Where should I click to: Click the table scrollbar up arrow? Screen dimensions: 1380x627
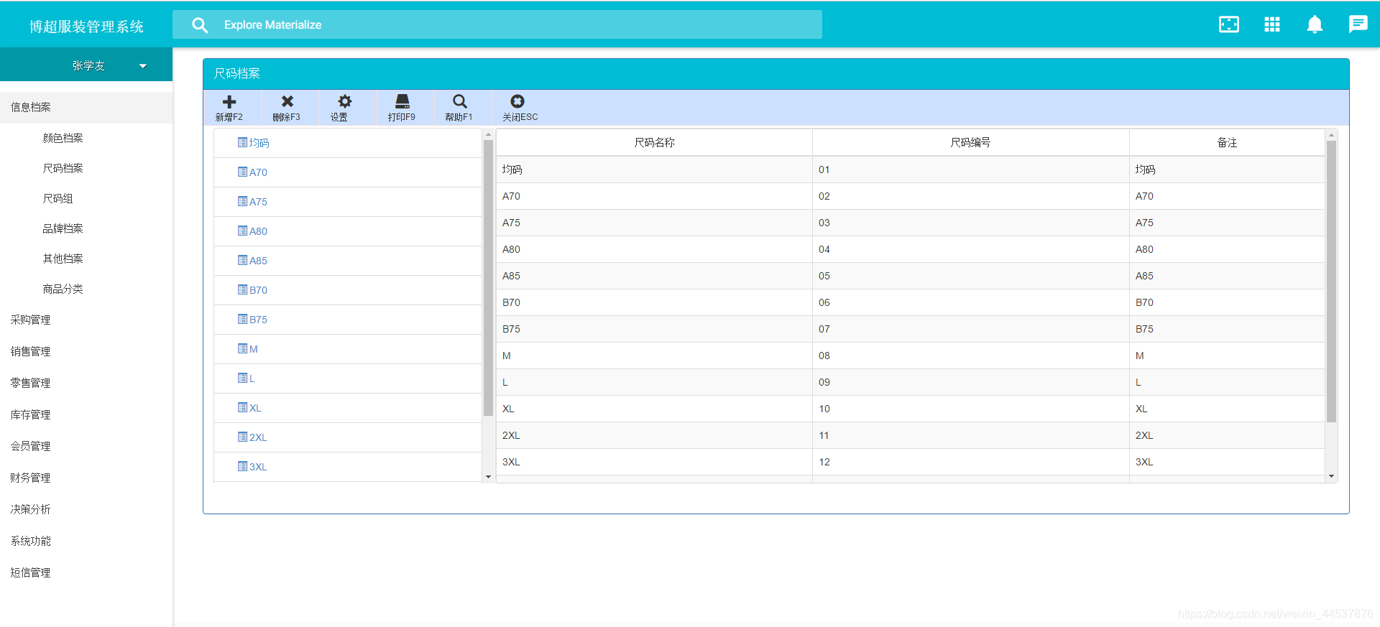click(1331, 135)
